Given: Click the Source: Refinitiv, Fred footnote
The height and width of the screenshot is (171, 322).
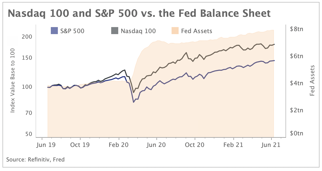Looking at the screenshot, I should pyautogui.click(x=35, y=159).
